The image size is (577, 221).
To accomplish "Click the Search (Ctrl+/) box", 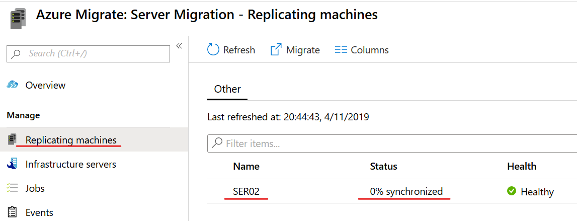I will (x=89, y=54).
